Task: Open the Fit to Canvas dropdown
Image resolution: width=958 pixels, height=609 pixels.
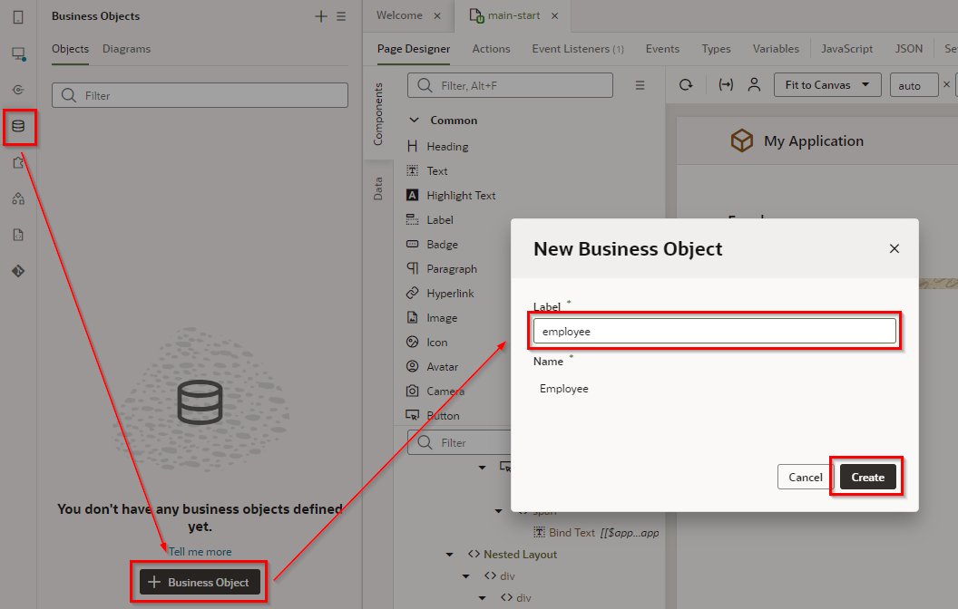Action: (827, 85)
